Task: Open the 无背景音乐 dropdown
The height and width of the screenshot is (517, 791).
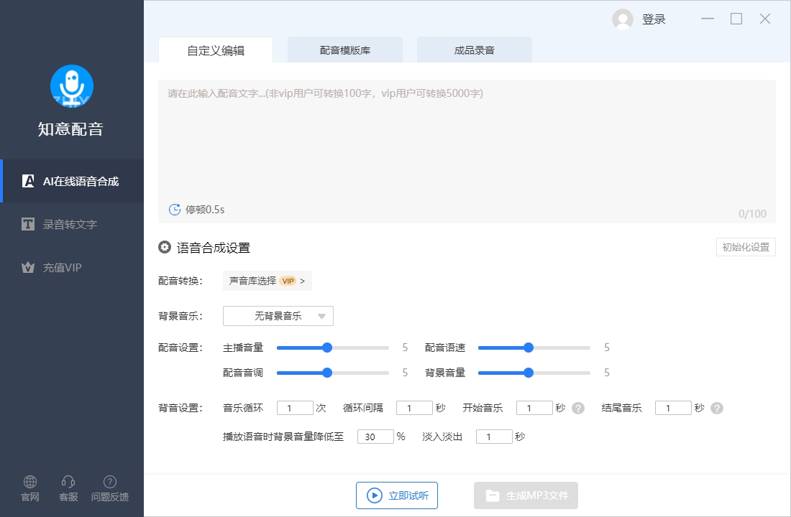Action: point(278,315)
